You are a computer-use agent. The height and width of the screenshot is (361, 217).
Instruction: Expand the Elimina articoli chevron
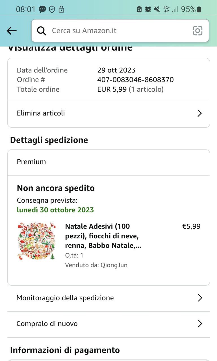(199, 113)
